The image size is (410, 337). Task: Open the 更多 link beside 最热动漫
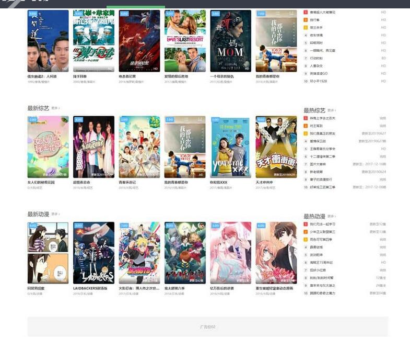tap(332, 216)
